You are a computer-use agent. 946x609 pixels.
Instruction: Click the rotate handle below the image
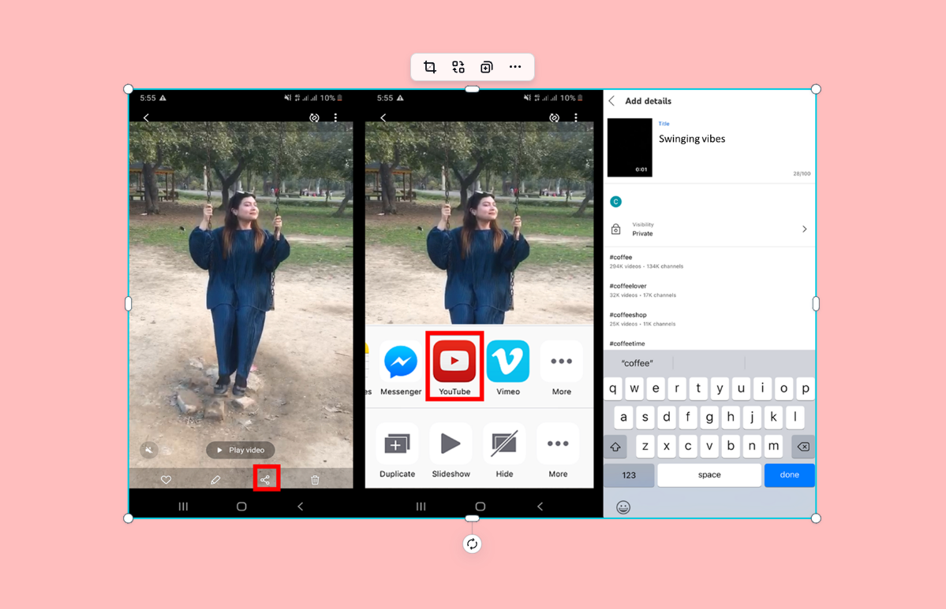pos(472,544)
